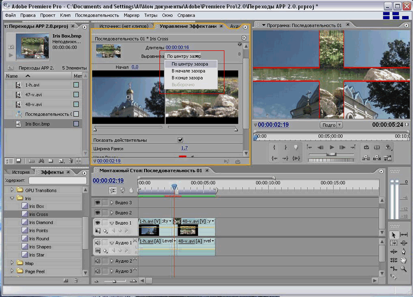
Task: Click the timeline zoom slider handle
Action: [x=114, y=281]
